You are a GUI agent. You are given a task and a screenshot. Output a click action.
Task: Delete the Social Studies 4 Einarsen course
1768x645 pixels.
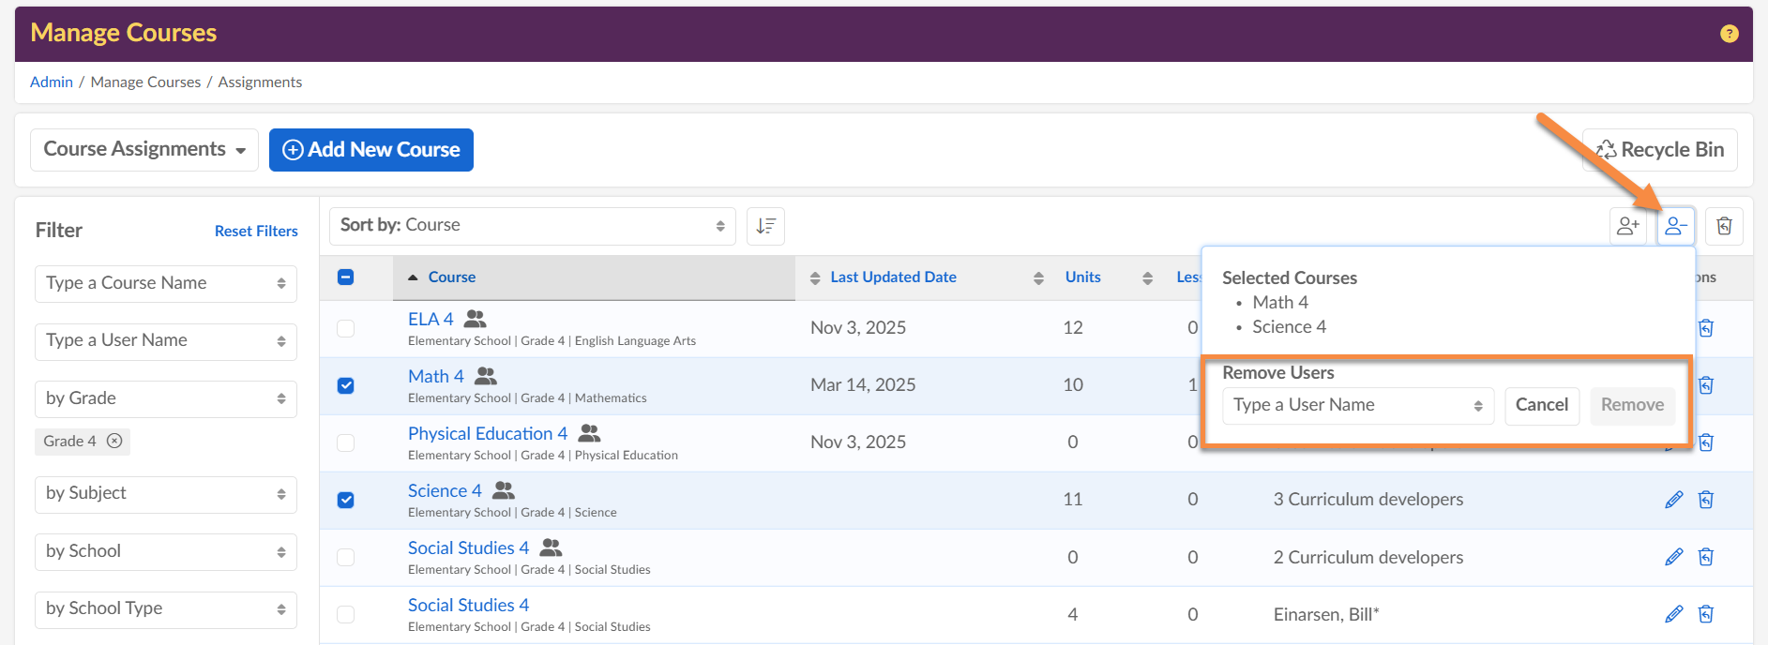[x=1706, y=614]
